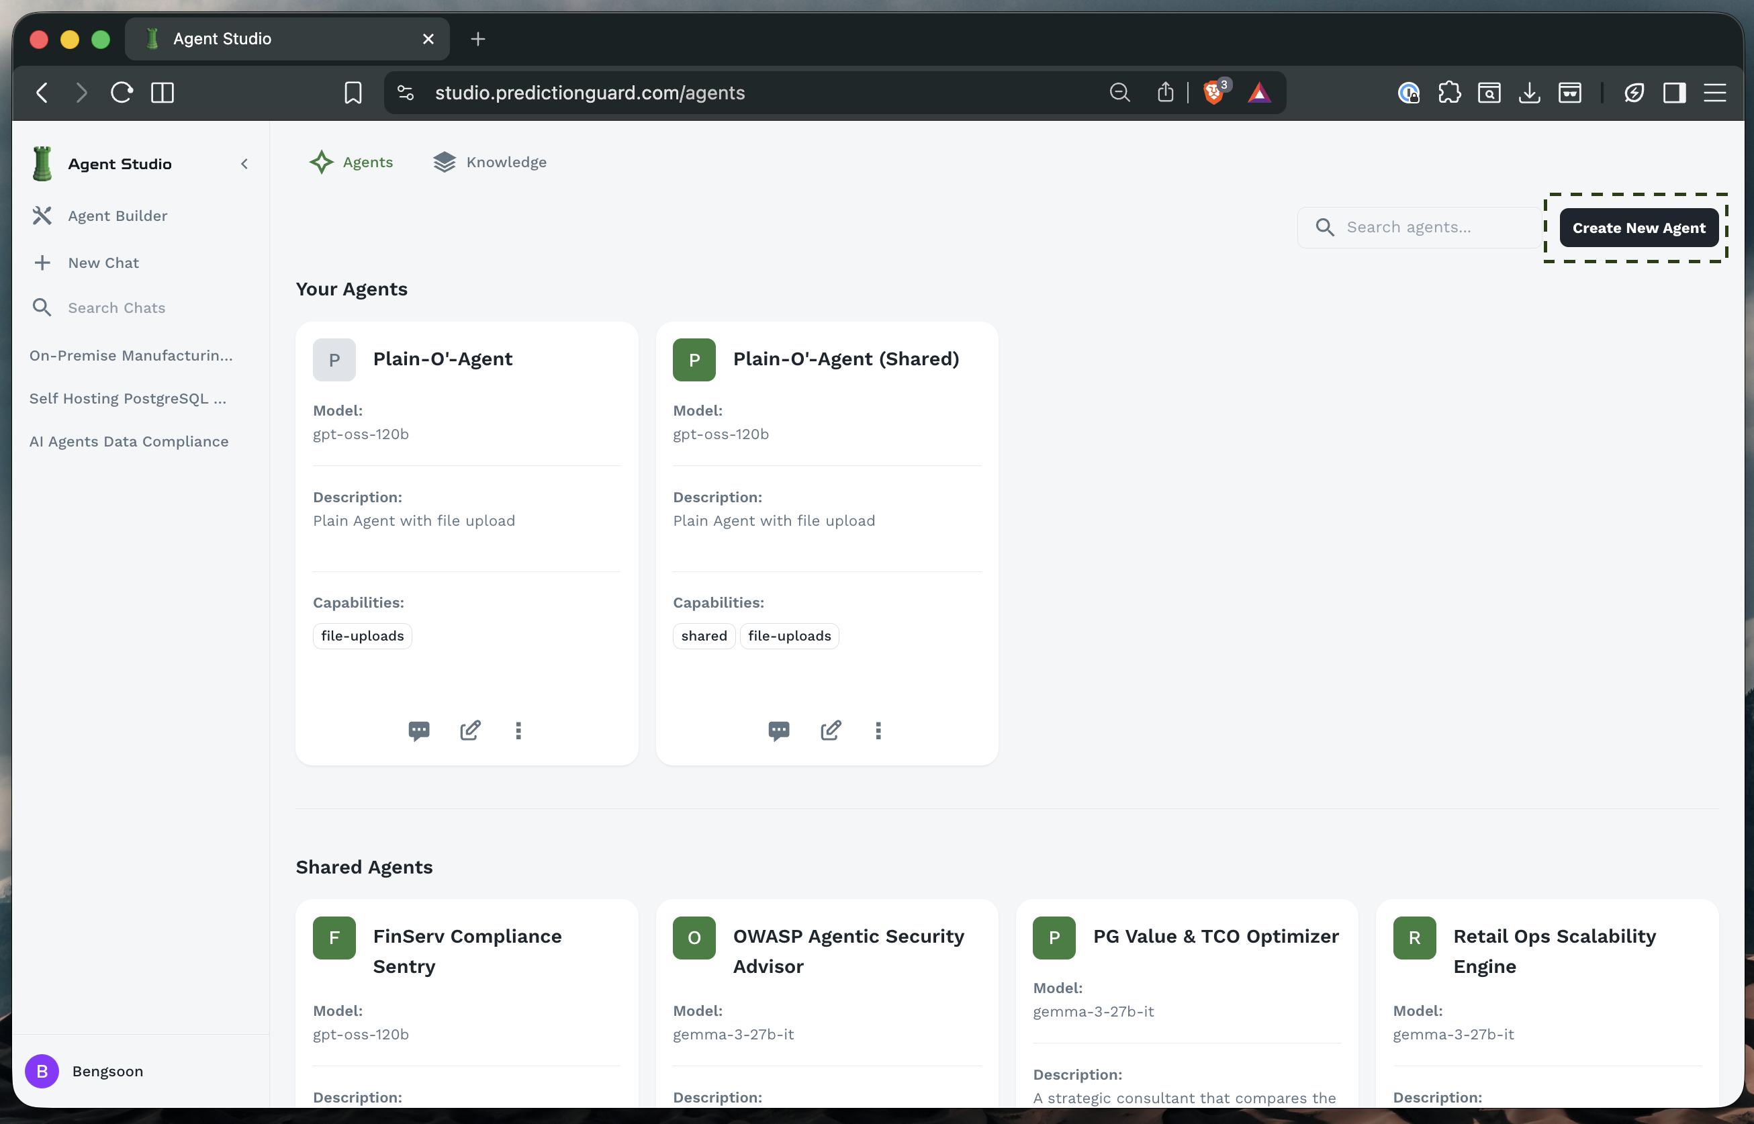Click the Agent Studio rook logo
The height and width of the screenshot is (1124, 1754).
43,162
